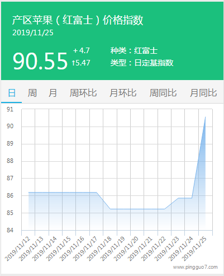
Task: Click the change value +4.7
Action: 82,50
